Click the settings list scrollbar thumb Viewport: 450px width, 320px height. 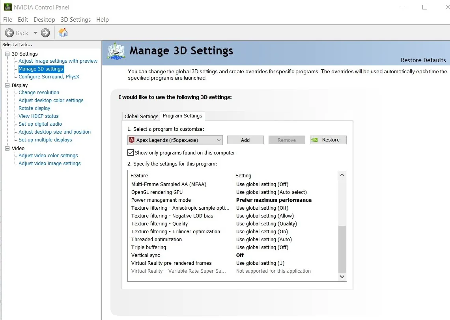point(342,249)
